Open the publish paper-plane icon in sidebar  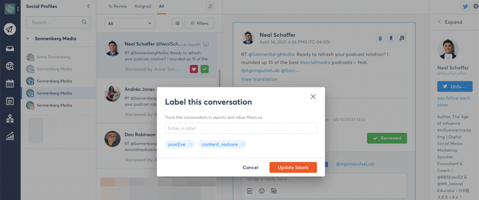[x=10, y=29]
